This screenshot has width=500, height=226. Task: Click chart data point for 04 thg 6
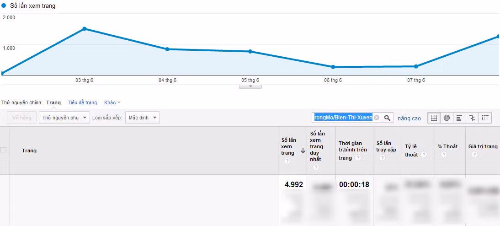[167, 49]
